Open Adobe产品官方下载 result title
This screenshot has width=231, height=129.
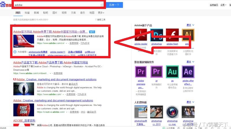(51, 62)
